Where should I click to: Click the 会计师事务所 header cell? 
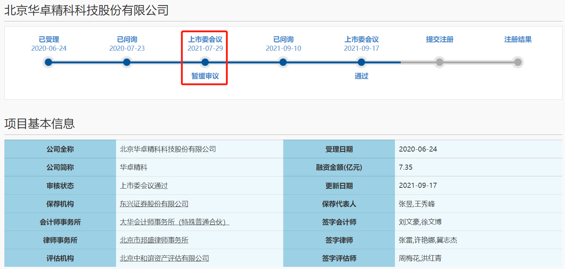pyautogui.click(x=60, y=222)
